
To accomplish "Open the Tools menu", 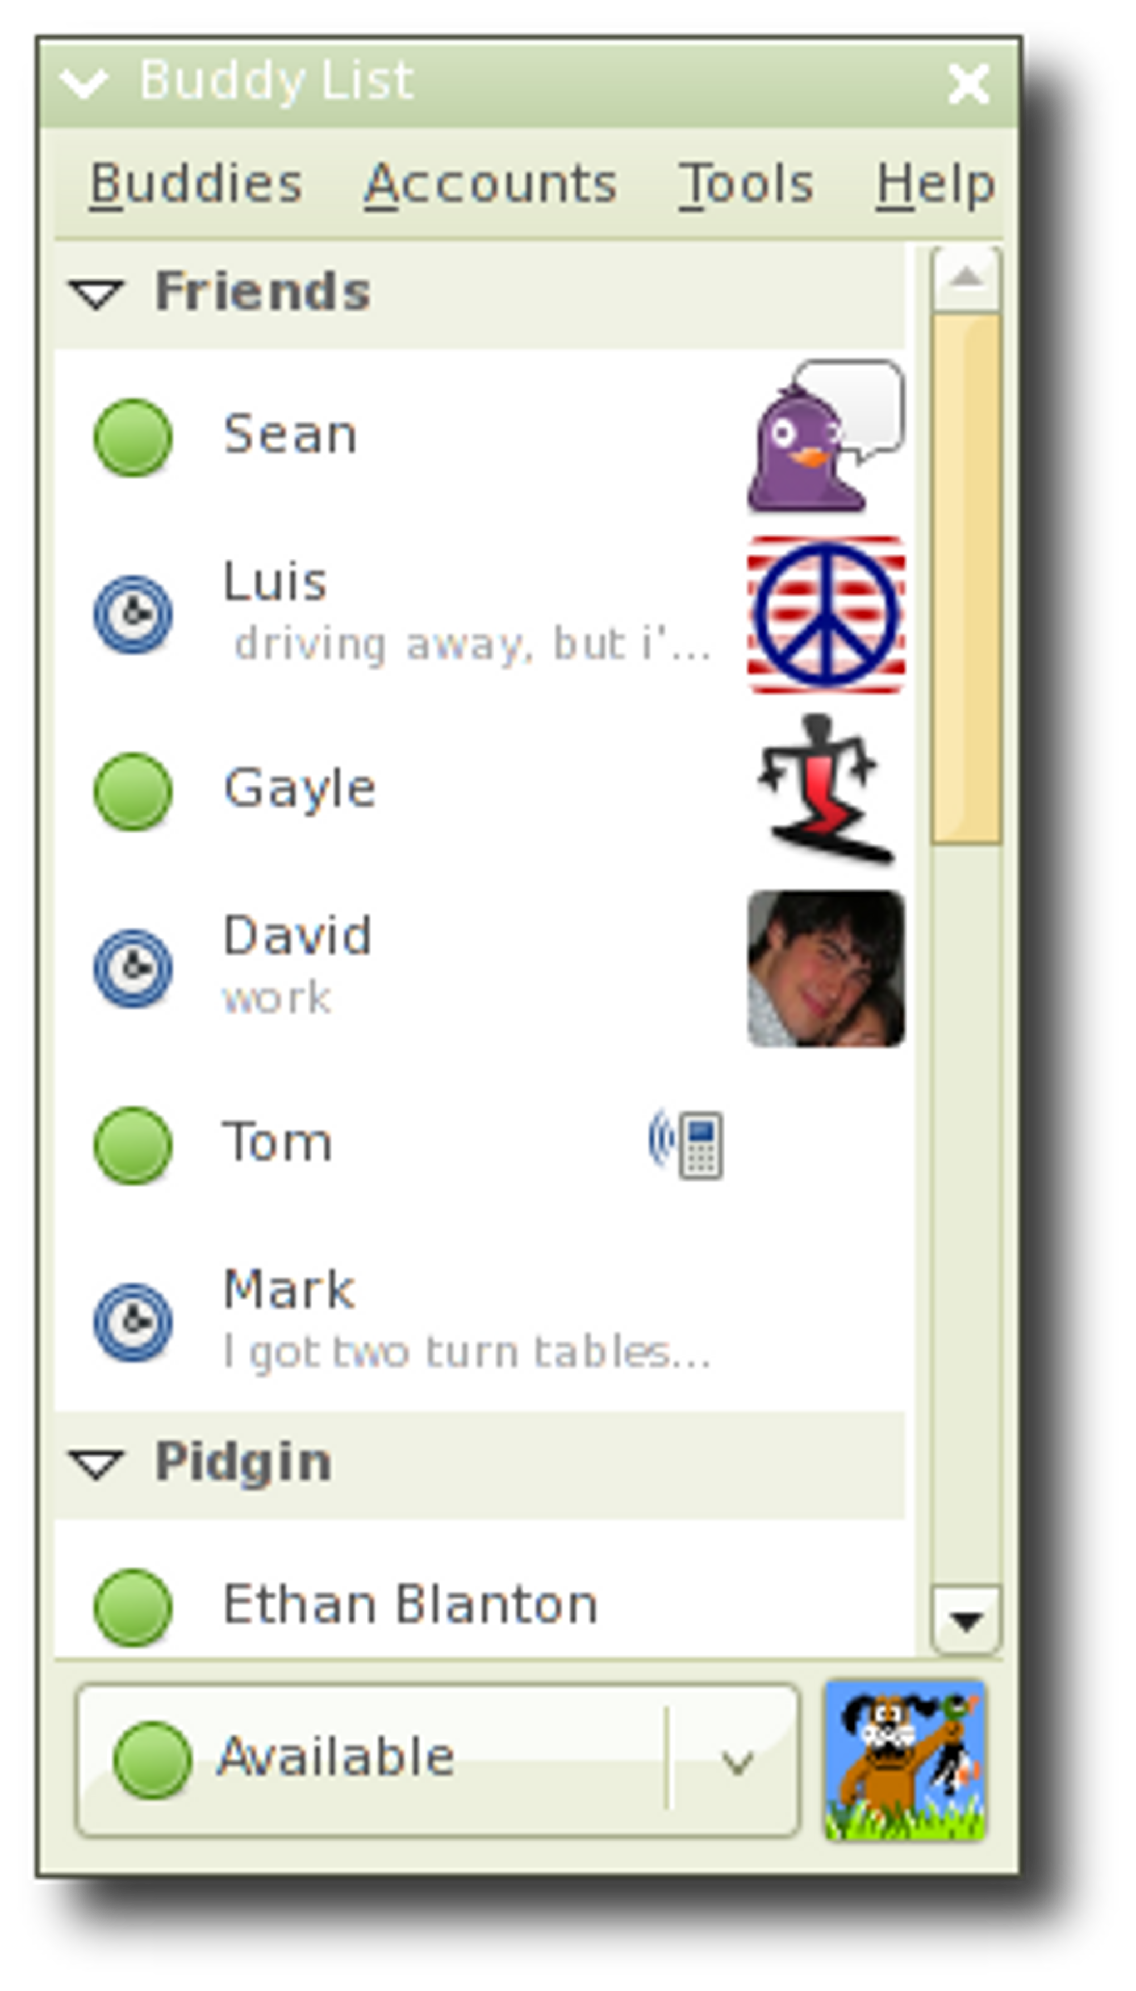I will (x=746, y=185).
